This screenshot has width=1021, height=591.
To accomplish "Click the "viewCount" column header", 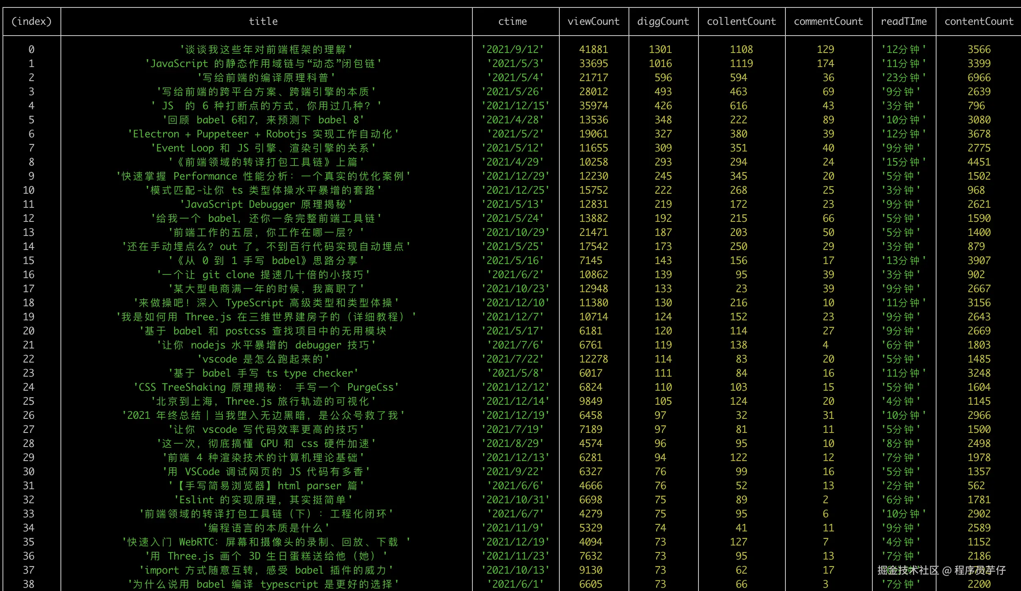I will click(x=593, y=22).
